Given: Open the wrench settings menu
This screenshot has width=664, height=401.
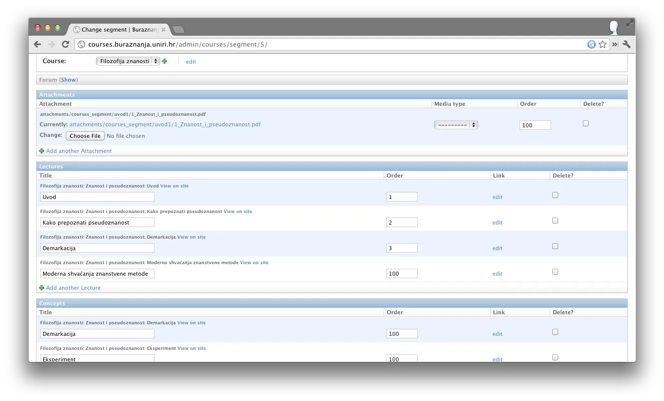Looking at the screenshot, I should point(626,44).
